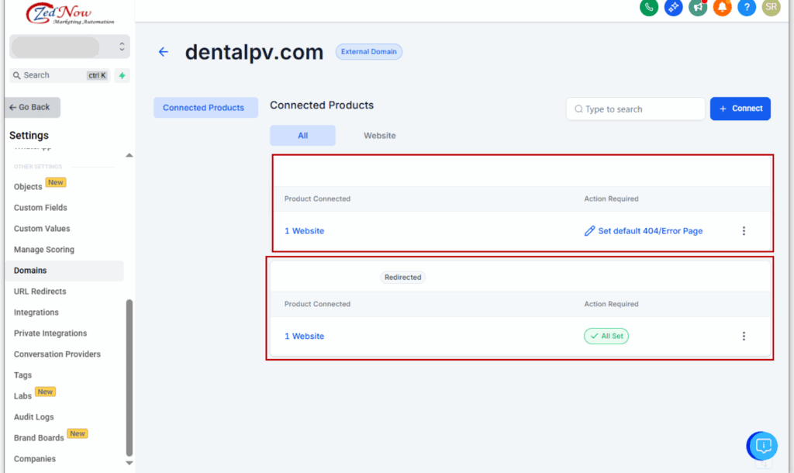Focus the Type to search field
The height and width of the screenshot is (473, 794).
(636, 109)
